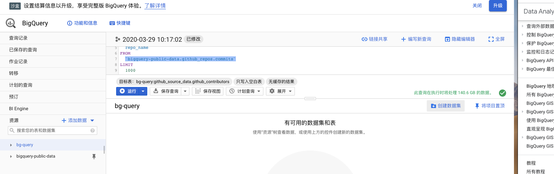Select bg-query project in resources

[x=25, y=145]
